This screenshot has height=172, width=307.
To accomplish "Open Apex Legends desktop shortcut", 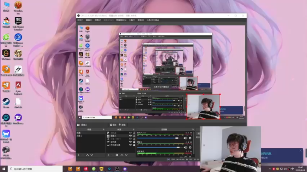I will click(x=18, y=88).
